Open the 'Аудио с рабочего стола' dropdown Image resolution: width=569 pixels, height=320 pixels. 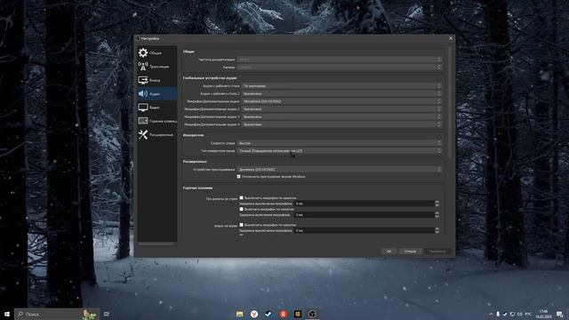coord(341,86)
